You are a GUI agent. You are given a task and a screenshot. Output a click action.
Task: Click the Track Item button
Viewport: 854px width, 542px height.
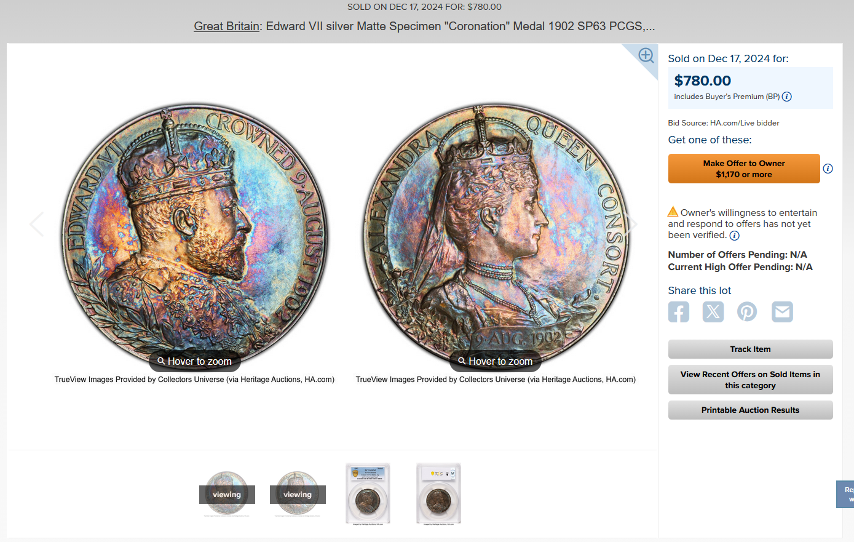[750, 349]
